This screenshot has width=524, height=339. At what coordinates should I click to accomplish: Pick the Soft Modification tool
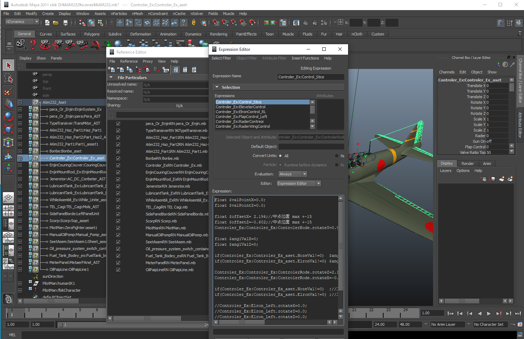8,155
